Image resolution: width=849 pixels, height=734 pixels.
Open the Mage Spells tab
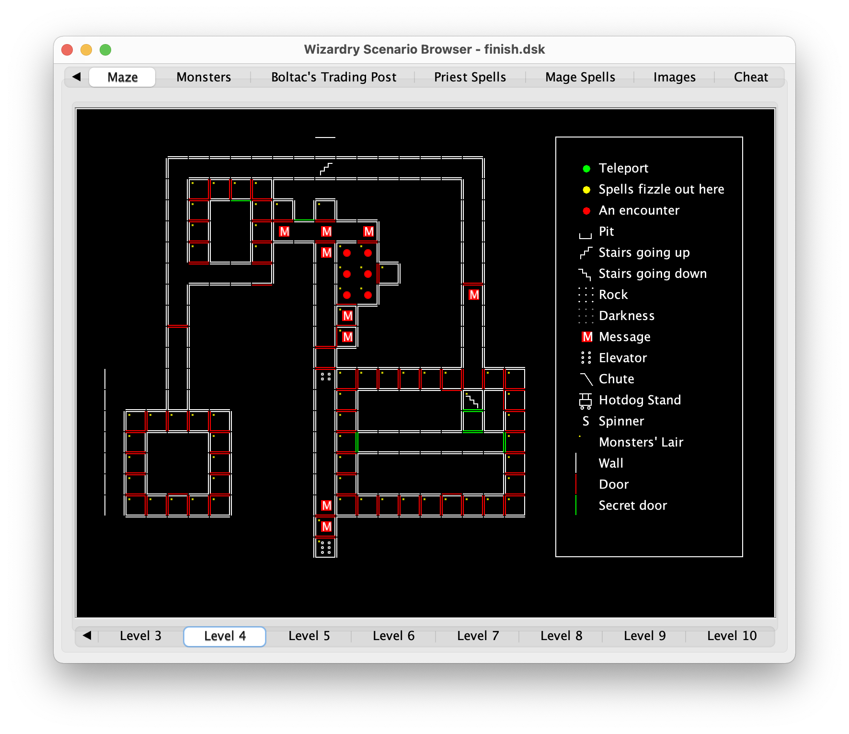click(580, 77)
